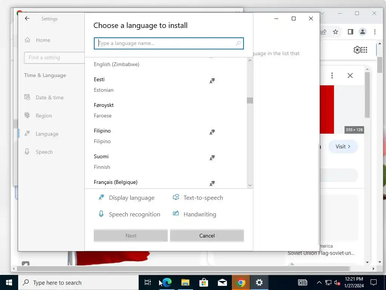Click display language icon beside Français (Belgique)

[x=212, y=184]
